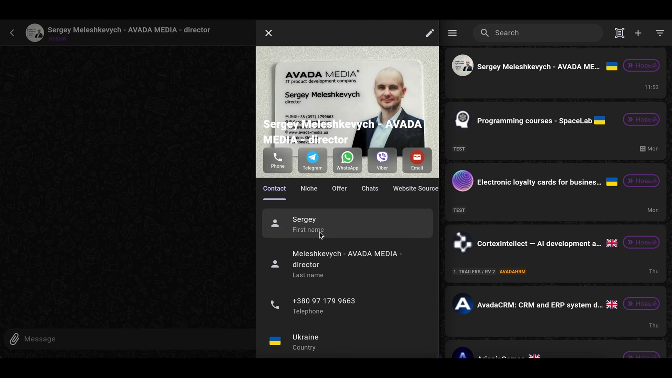672x378 pixels.
Task: Click Ukraine flag on SpaceLab card
Action: [x=600, y=120]
